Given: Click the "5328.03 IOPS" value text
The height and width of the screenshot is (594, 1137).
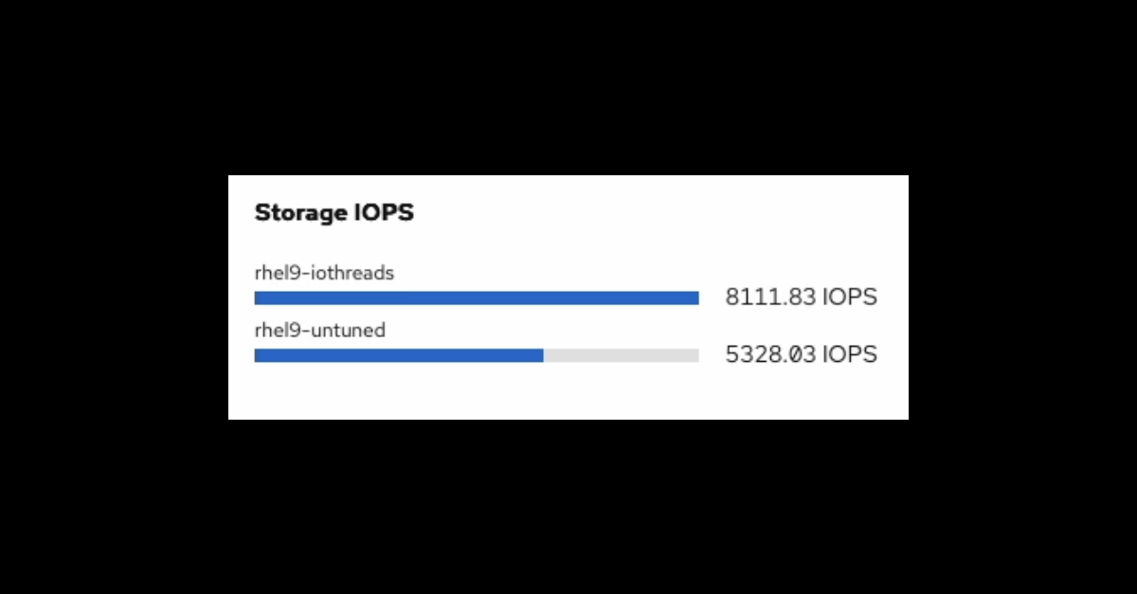Looking at the screenshot, I should [x=801, y=355].
